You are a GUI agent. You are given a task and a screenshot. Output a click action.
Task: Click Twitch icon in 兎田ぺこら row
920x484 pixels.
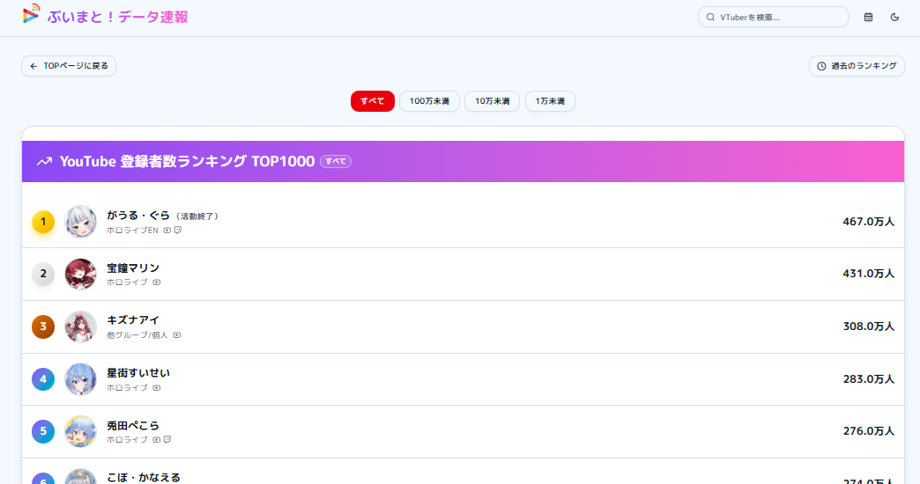(x=167, y=439)
